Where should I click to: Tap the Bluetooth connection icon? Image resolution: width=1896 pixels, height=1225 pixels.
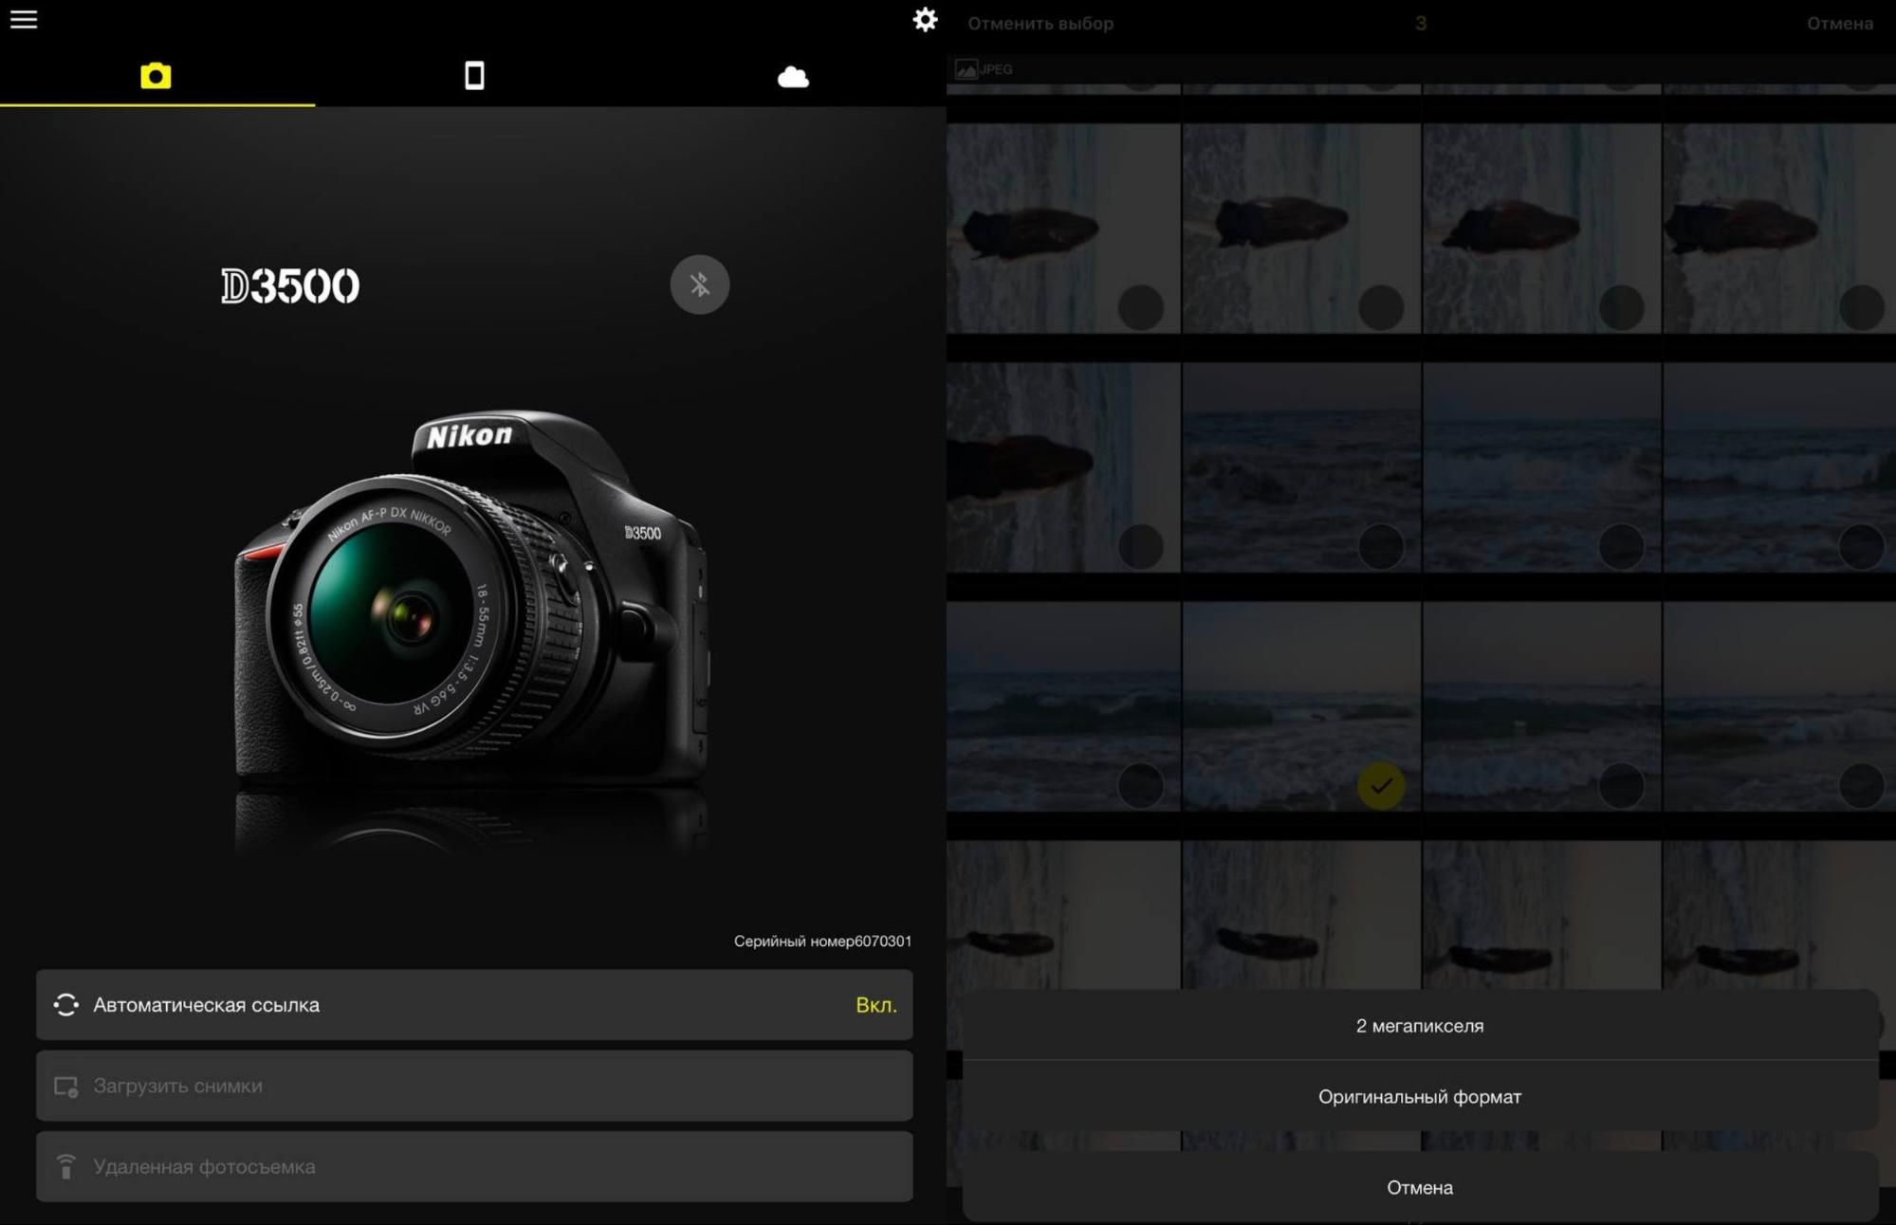[700, 284]
